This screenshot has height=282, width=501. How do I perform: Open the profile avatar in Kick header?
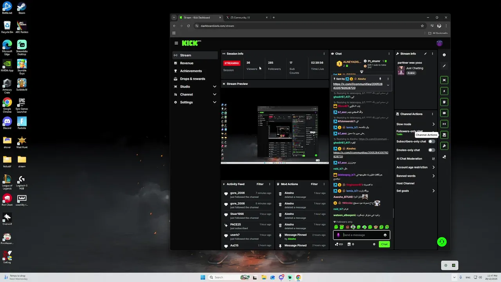coord(440,43)
